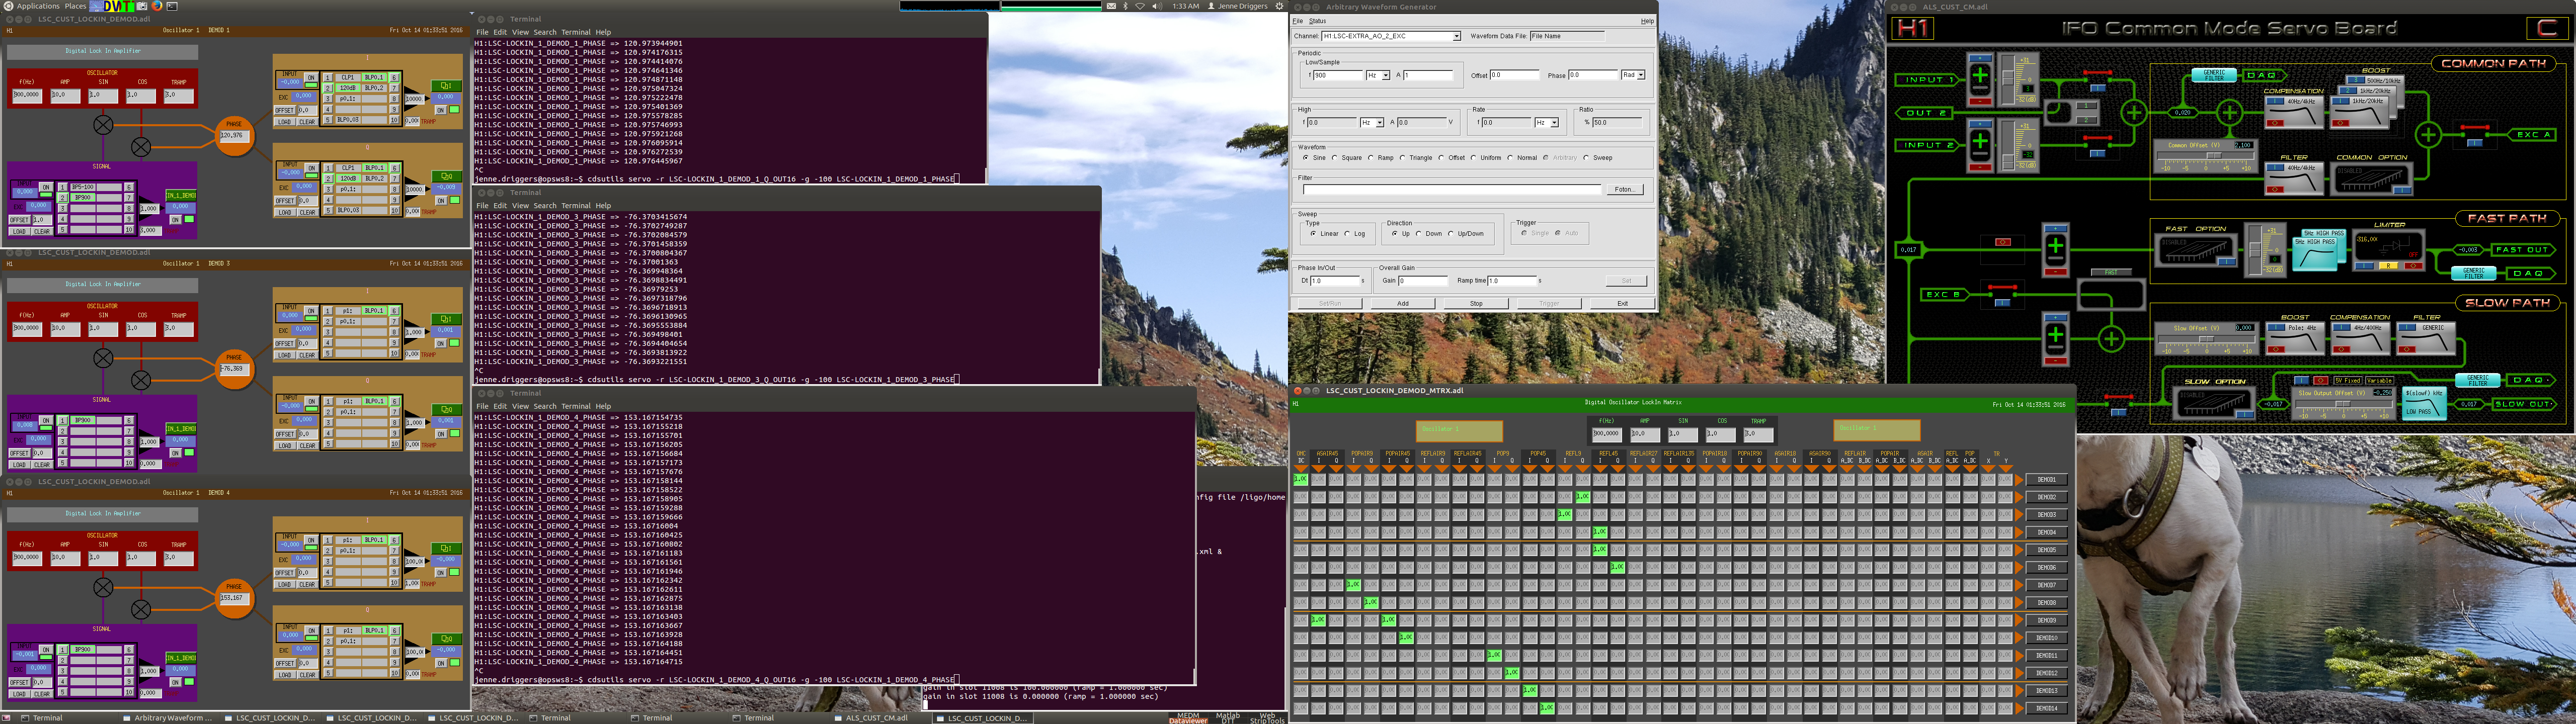The height and width of the screenshot is (724, 2576).
Task: Click the Filter text field in Waveform Generator
Action: 1452,189
